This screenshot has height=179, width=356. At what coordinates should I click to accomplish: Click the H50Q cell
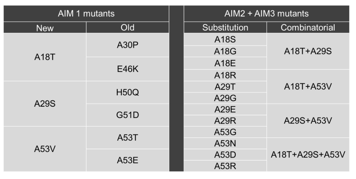128,93
